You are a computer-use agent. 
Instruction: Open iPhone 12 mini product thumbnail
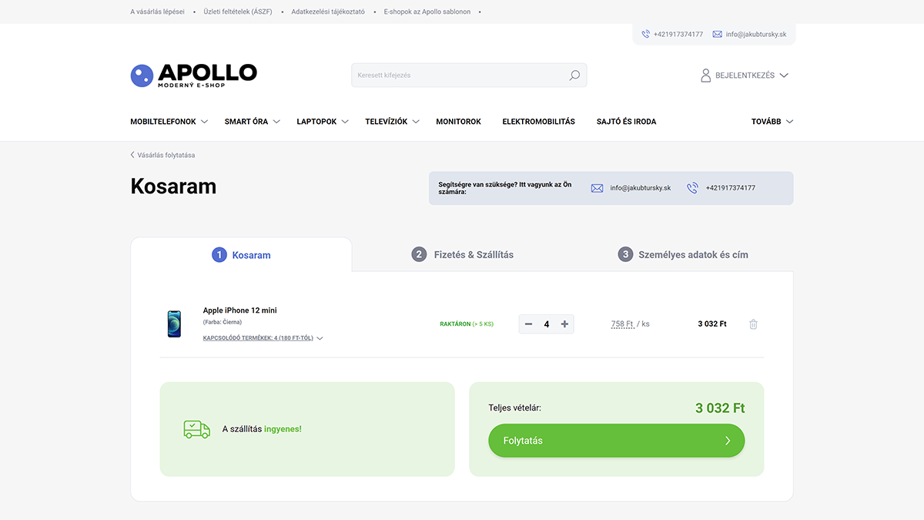click(x=175, y=324)
